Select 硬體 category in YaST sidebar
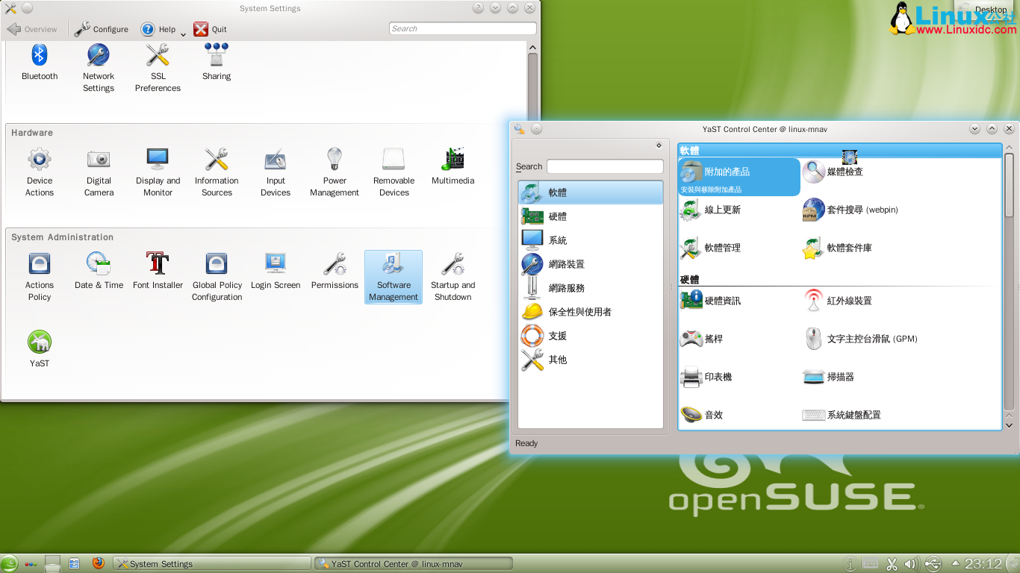The height and width of the screenshot is (573, 1020). [x=591, y=216]
